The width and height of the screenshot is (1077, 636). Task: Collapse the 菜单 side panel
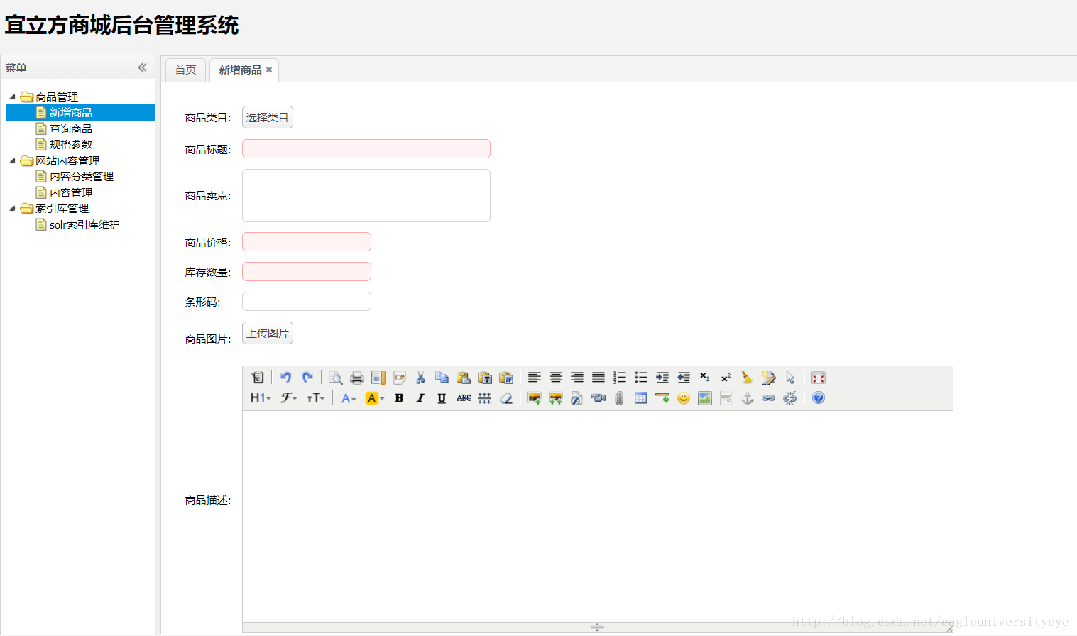point(142,67)
